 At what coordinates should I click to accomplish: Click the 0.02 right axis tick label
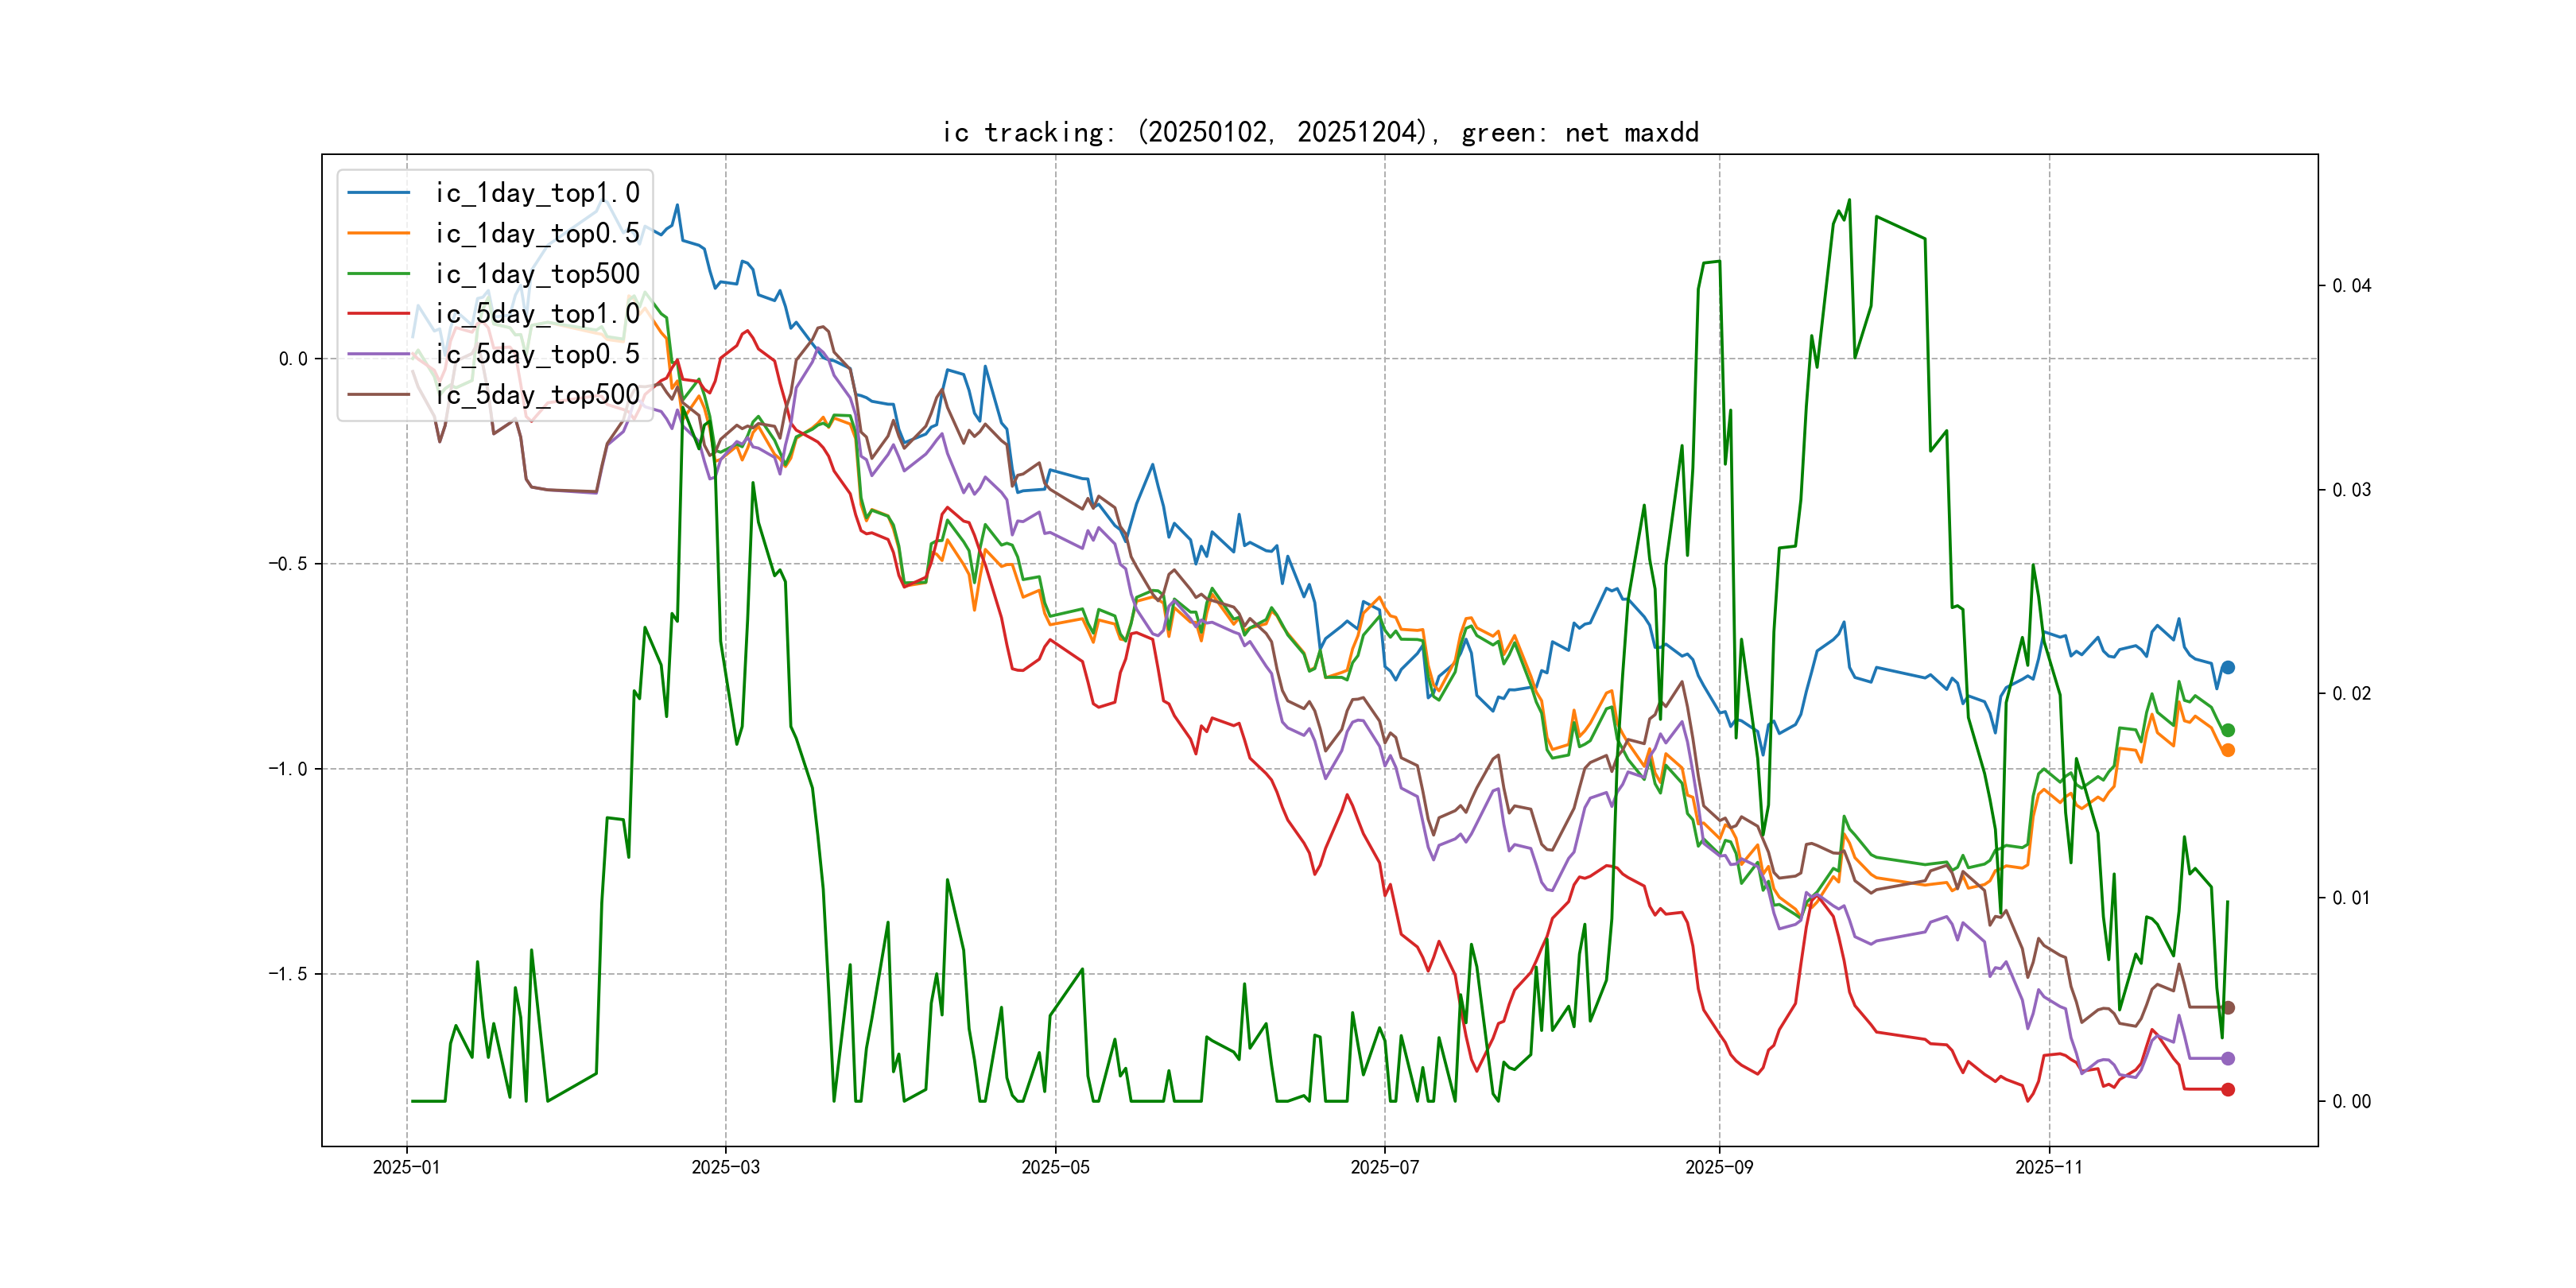coord(2351,694)
